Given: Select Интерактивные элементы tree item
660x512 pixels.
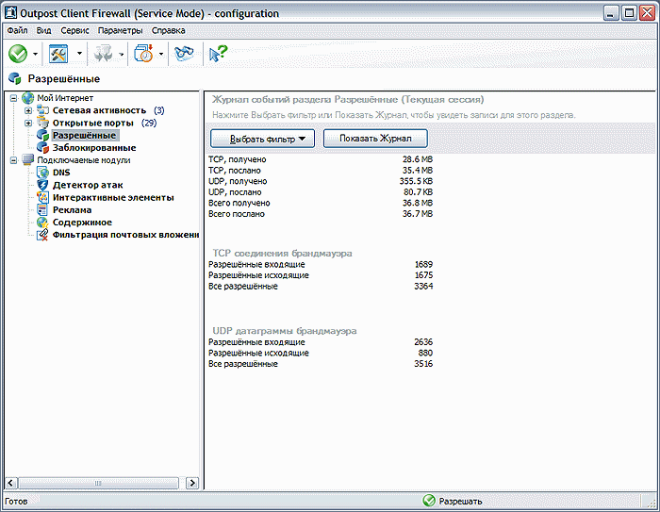Looking at the screenshot, I should [113, 197].
